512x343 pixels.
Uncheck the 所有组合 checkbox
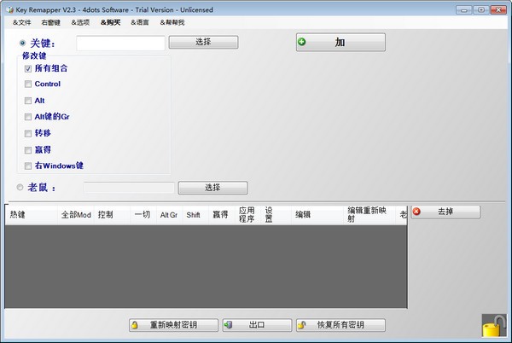click(x=28, y=68)
